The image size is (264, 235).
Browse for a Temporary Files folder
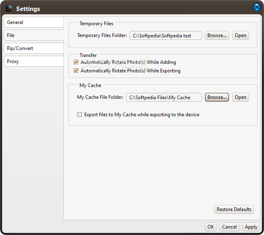click(217, 35)
